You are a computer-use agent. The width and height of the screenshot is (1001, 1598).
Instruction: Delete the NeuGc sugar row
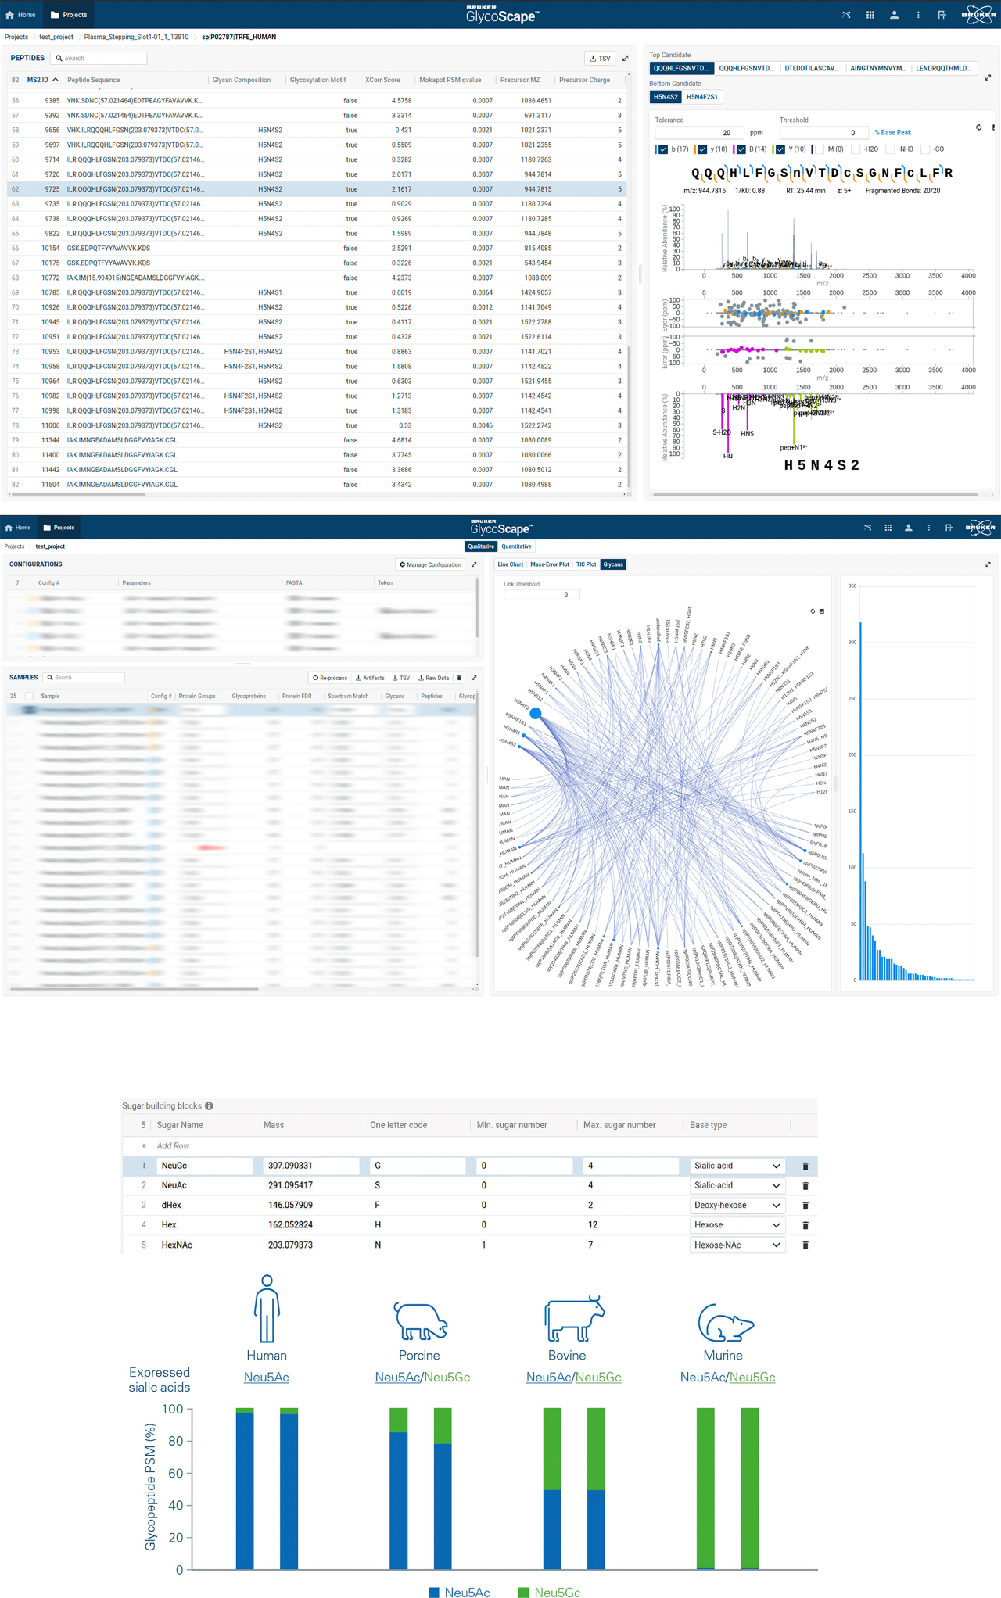tap(805, 1166)
